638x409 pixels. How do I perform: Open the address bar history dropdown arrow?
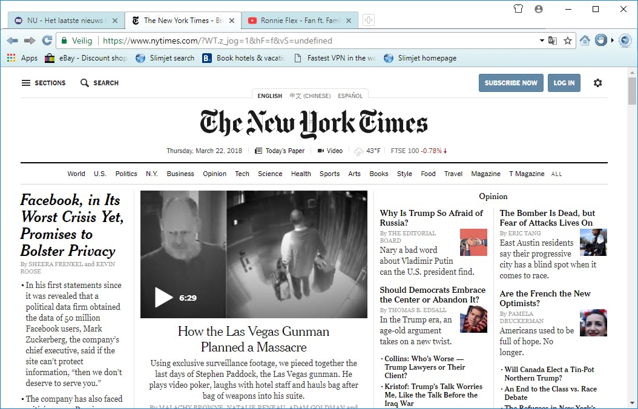coord(542,41)
